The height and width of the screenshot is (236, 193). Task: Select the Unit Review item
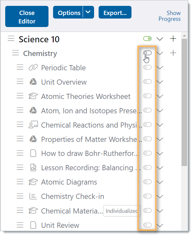60,225
